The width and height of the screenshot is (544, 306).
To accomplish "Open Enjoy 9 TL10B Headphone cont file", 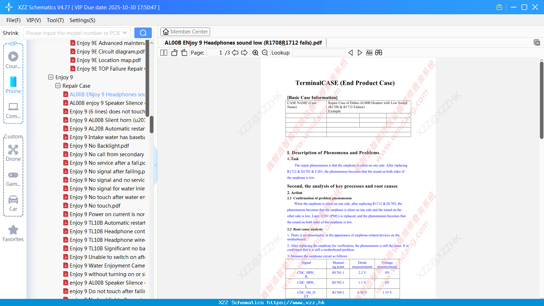I will pos(104,231).
